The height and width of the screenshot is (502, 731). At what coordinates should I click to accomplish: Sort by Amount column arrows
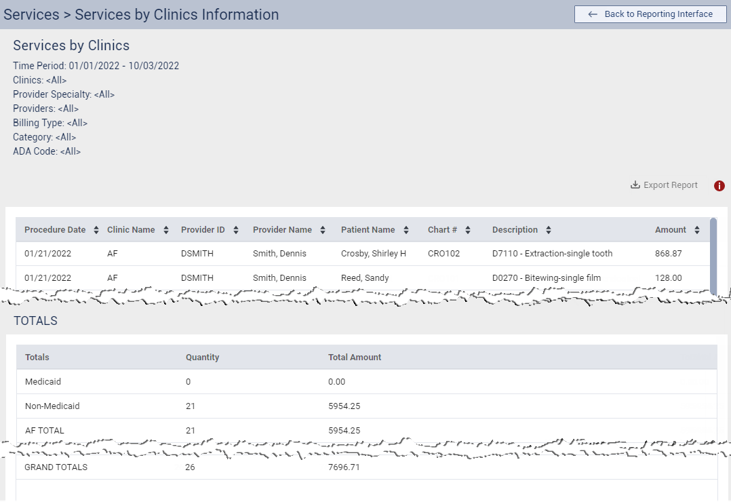pyautogui.click(x=697, y=230)
